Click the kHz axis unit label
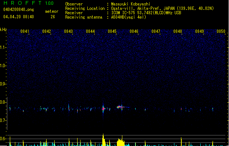Viewport: 229px width, 146px height. click(3, 30)
